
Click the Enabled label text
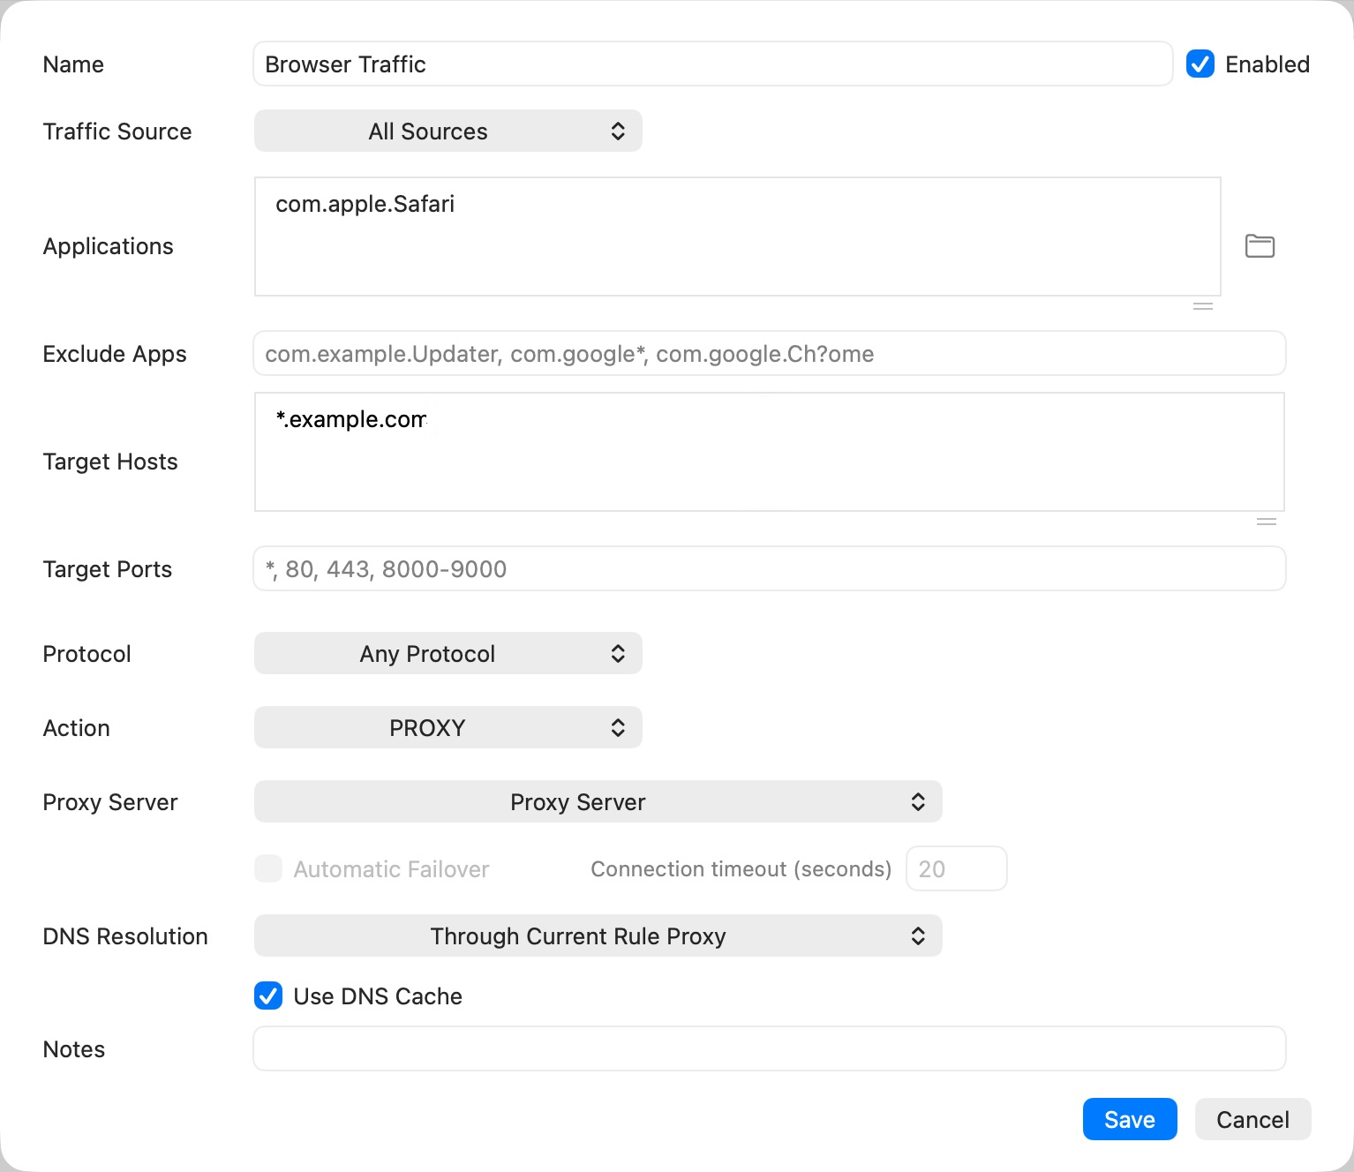pos(1267,64)
